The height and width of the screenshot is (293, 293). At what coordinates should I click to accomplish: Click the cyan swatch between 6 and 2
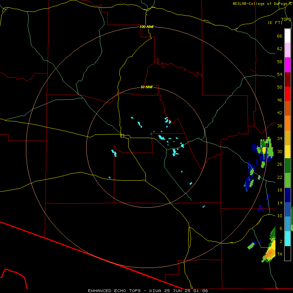click(x=287, y=239)
